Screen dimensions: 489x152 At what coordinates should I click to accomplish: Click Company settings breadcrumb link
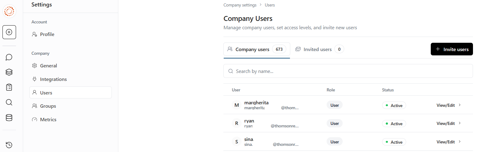click(x=240, y=5)
